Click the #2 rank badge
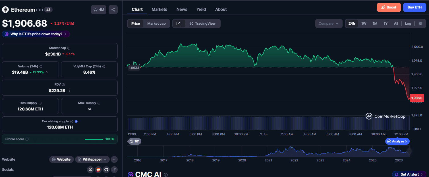 coord(48,10)
